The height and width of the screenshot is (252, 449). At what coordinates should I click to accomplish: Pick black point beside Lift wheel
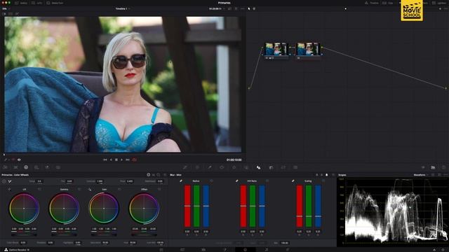click(9, 189)
